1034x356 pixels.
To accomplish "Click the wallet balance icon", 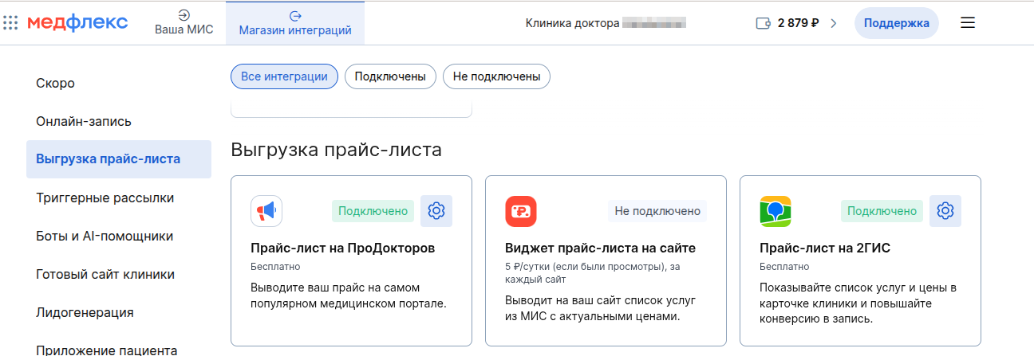I will [763, 23].
